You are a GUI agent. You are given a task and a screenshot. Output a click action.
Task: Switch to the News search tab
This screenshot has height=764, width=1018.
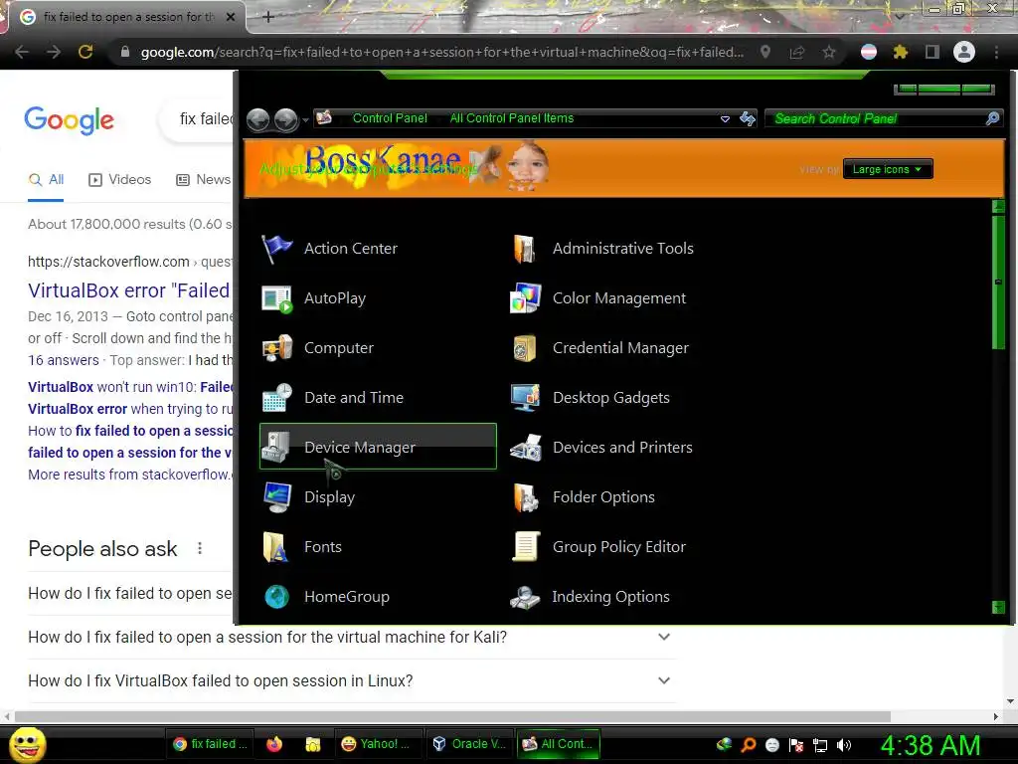click(x=203, y=180)
